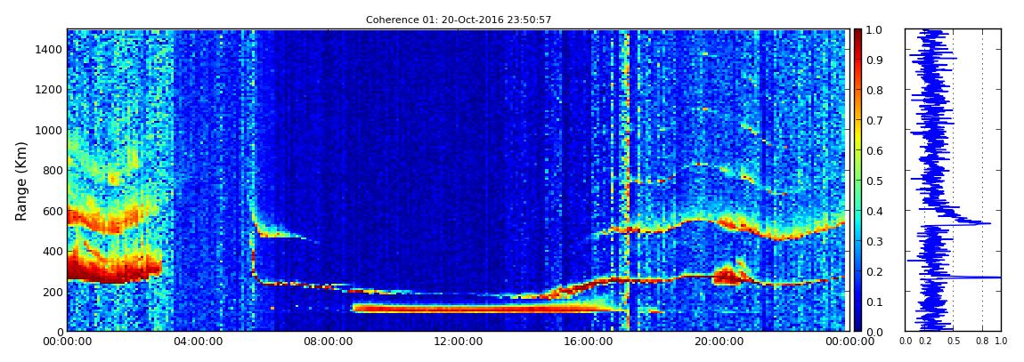This screenshot has width=1024, height=362.
Task: Click the 1200 range tick label
Action: tap(47, 89)
